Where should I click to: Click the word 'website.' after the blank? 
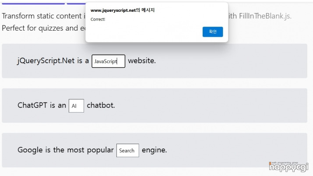[142, 61]
